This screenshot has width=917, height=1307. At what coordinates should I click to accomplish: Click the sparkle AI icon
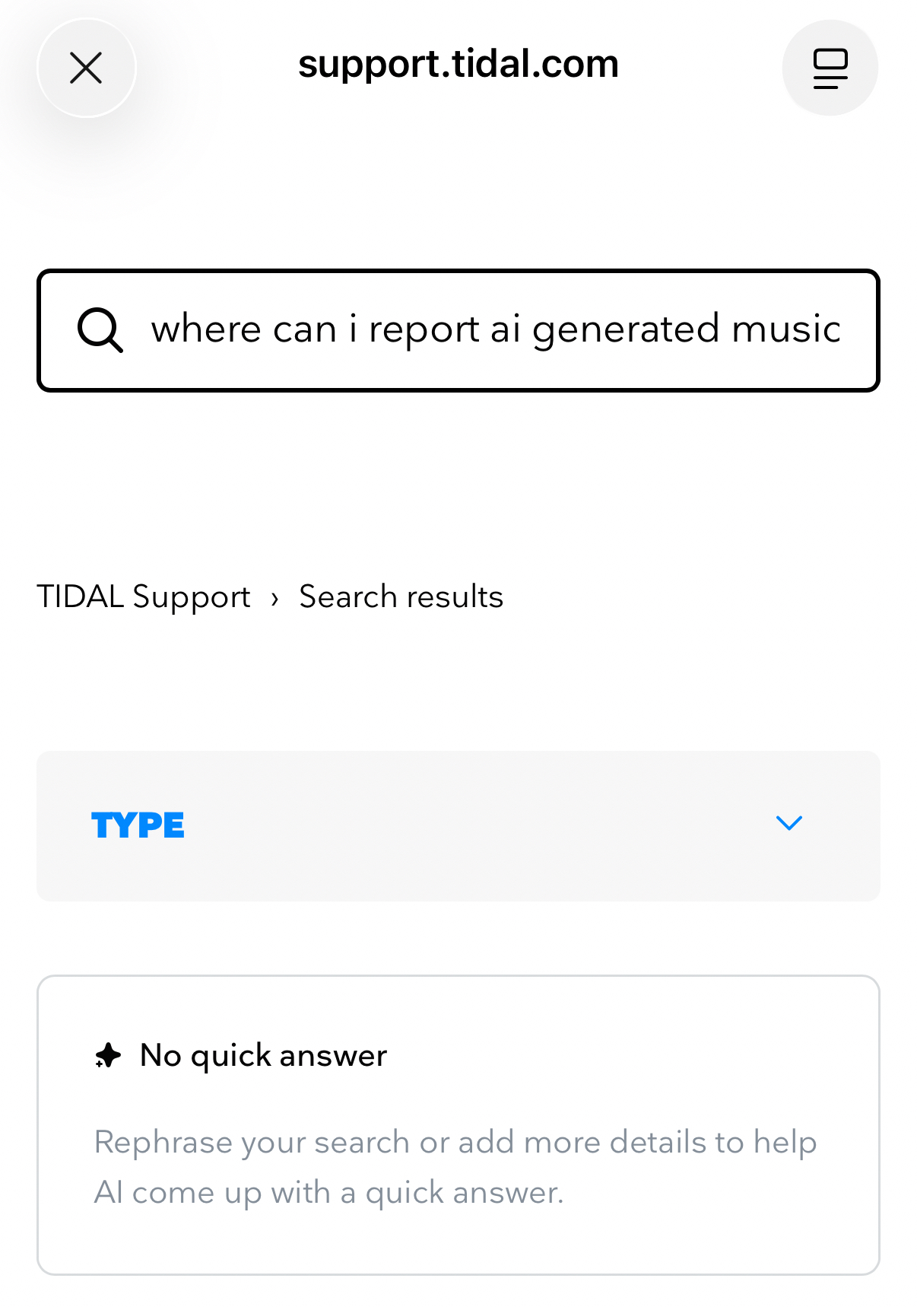point(108,1055)
